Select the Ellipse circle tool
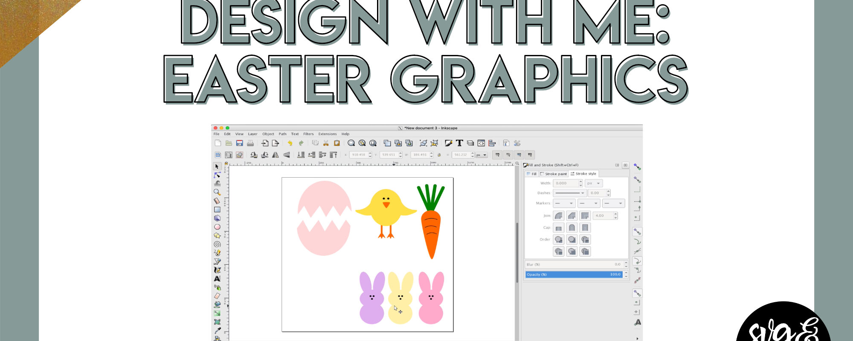This screenshot has width=853, height=341. 217,227
